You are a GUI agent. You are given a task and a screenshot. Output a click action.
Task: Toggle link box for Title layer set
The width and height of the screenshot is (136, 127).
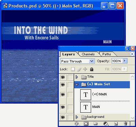coord(70,77)
